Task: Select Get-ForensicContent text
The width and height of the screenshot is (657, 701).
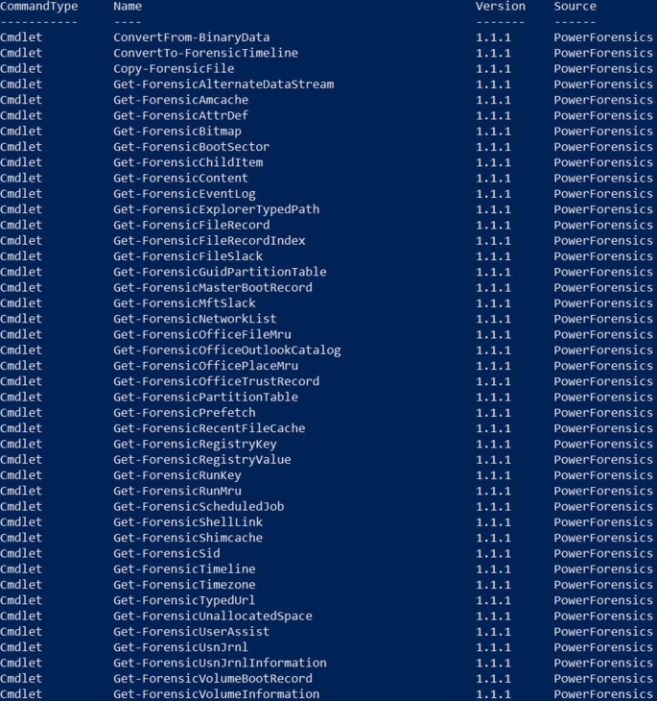Action: tap(181, 179)
